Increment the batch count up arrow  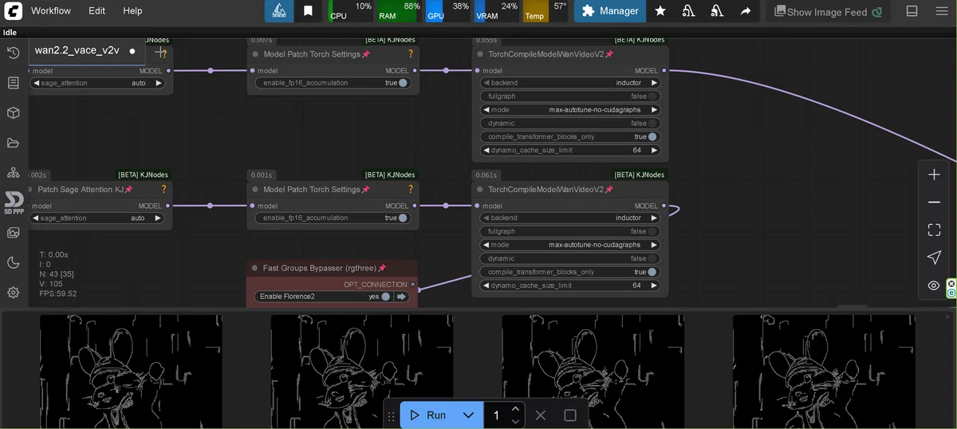coord(515,409)
